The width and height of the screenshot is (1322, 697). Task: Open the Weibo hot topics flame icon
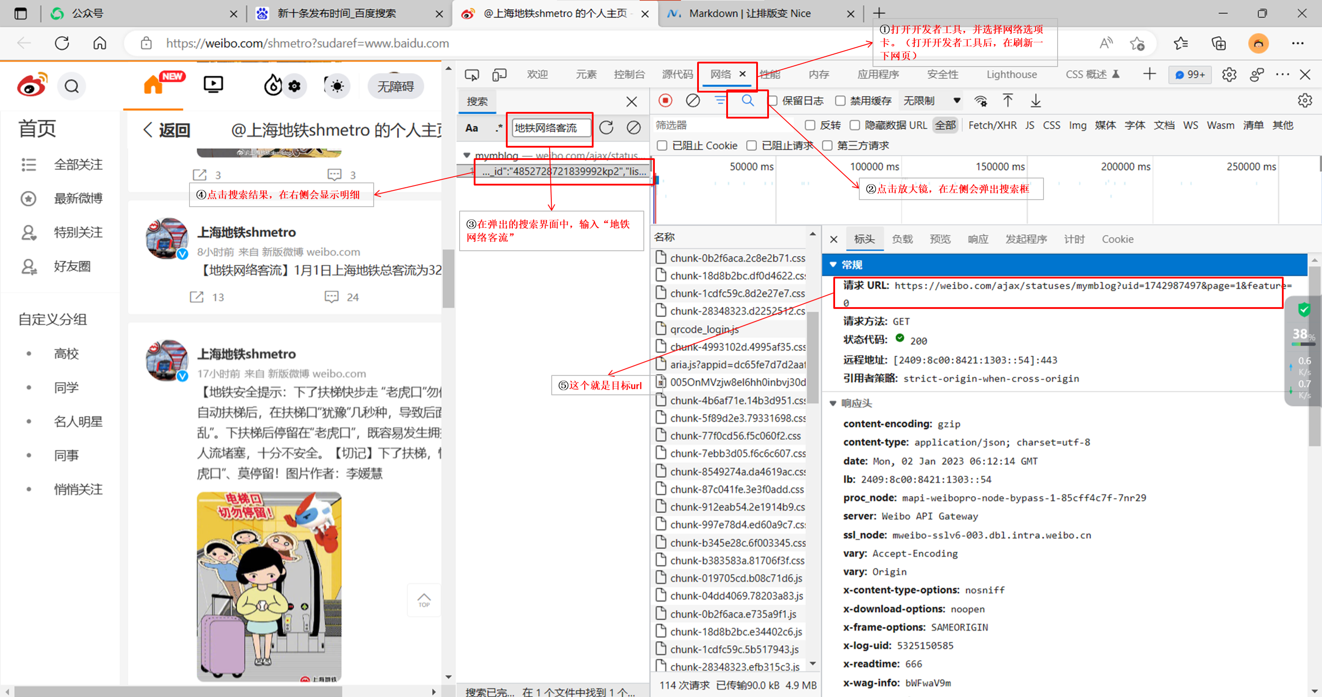[273, 85]
